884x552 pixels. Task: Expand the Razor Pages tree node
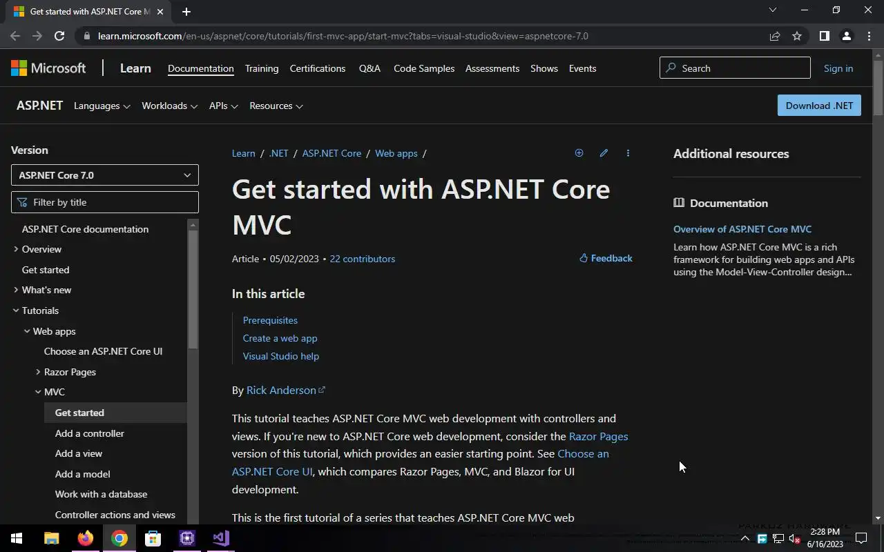[x=38, y=372]
